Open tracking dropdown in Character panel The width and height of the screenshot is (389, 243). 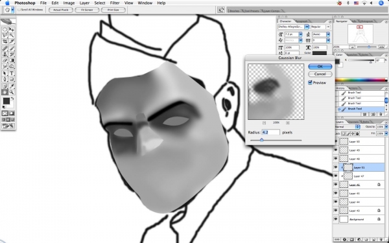tap(328, 40)
